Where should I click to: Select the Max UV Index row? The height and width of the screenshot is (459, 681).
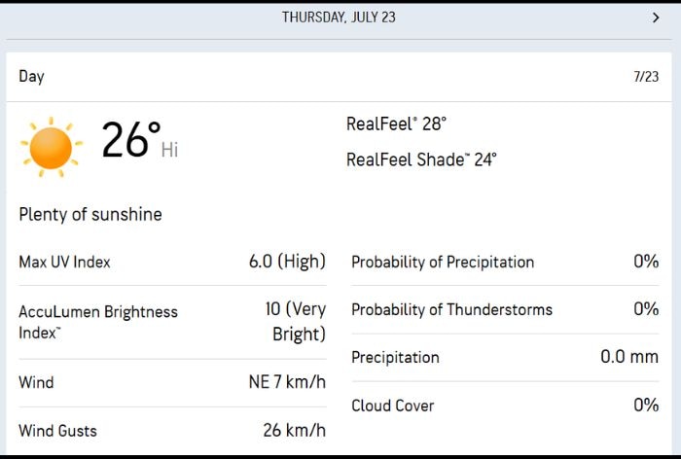tap(172, 262)
